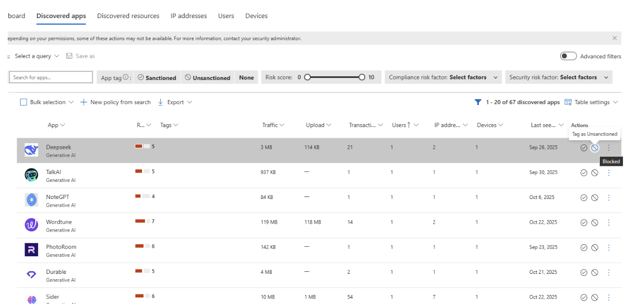The image size is (641, 304).
Task: Switch to Users tab
Action: coord(226,16)
